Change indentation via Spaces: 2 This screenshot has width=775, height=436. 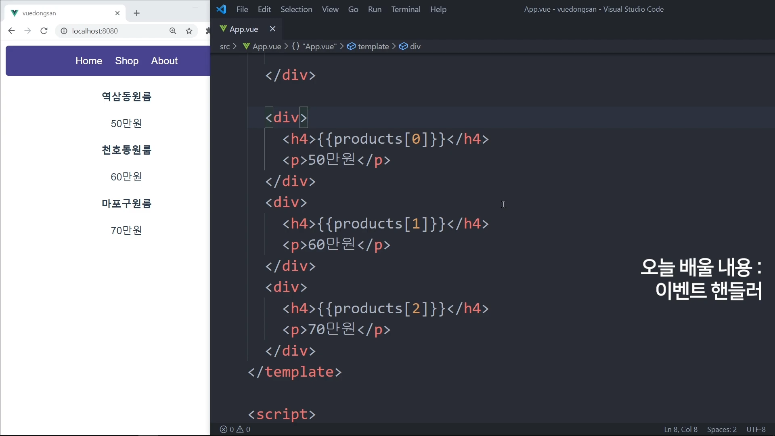point(721,430)
